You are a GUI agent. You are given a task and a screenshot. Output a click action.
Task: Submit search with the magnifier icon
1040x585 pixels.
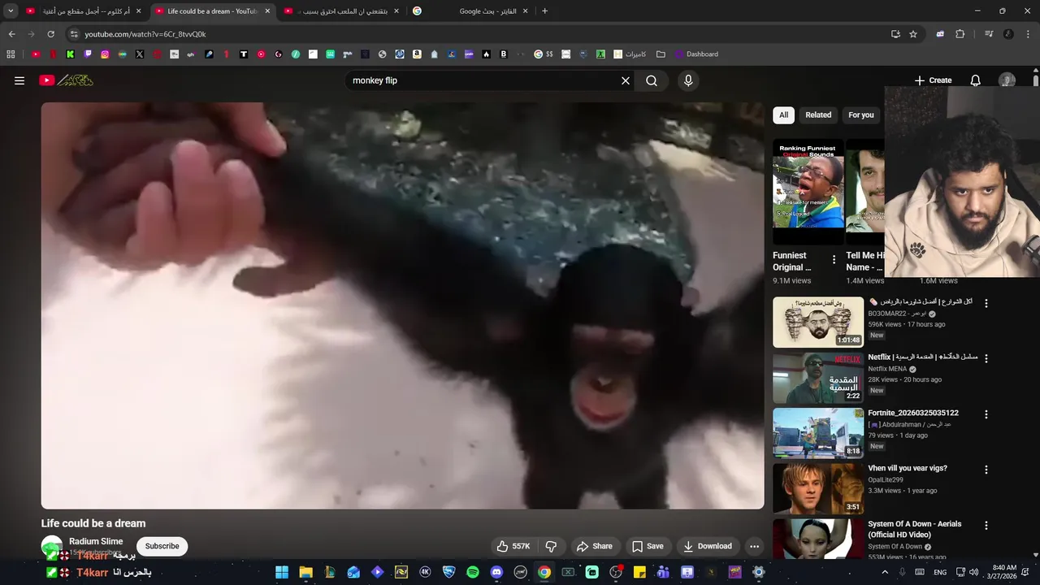click(x=652, y=80)
